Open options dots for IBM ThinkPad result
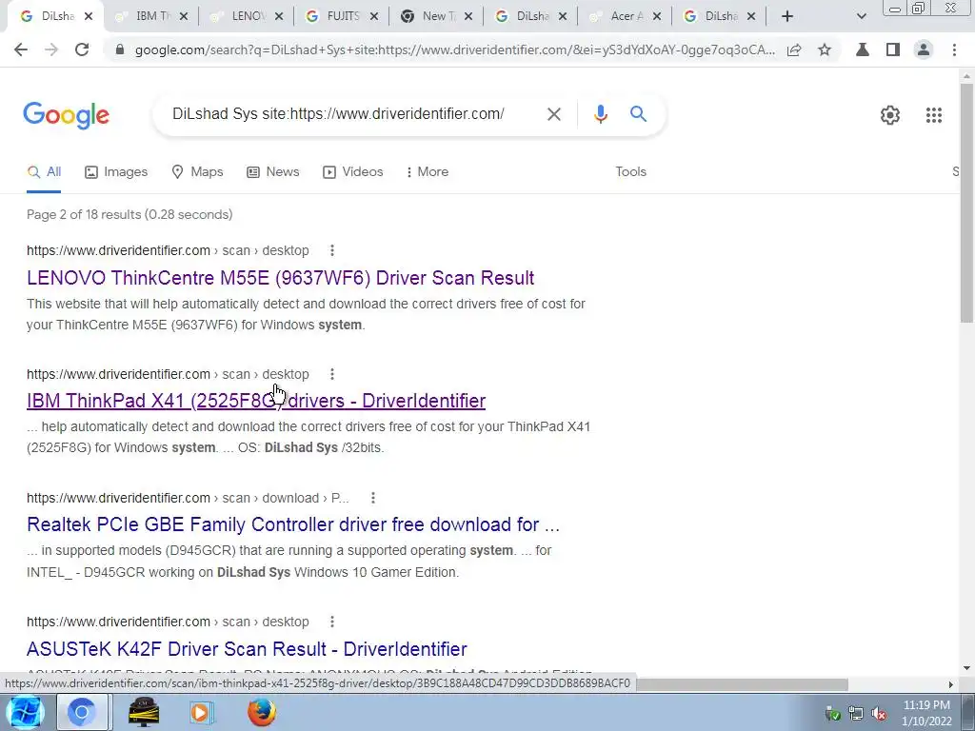 point(332,374)
